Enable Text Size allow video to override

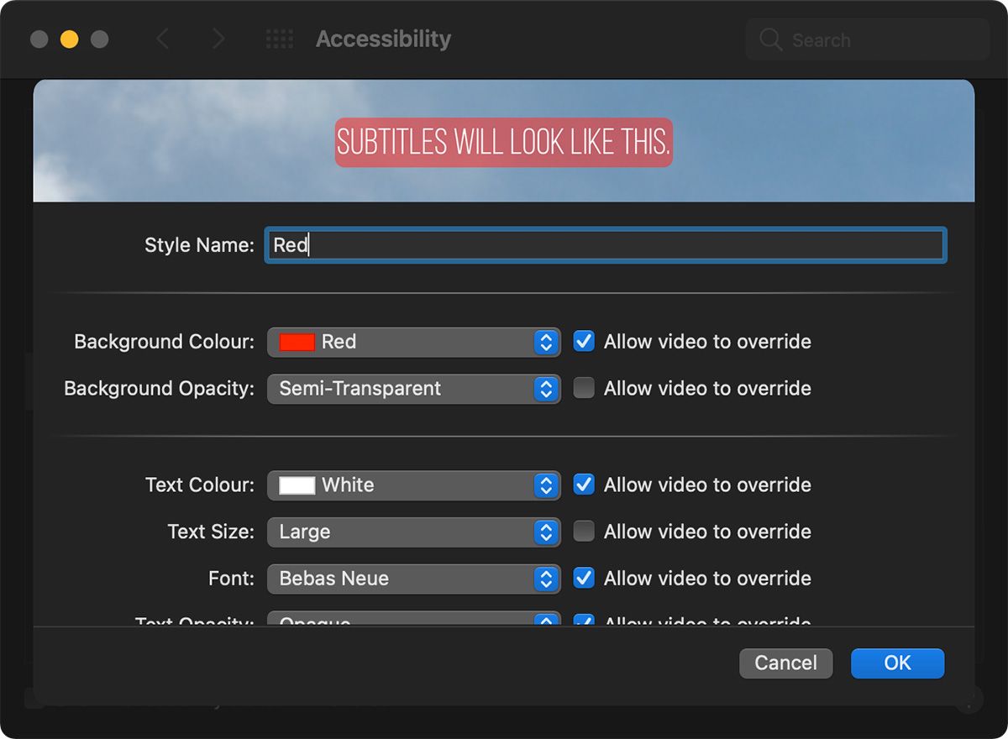point(584,532)
